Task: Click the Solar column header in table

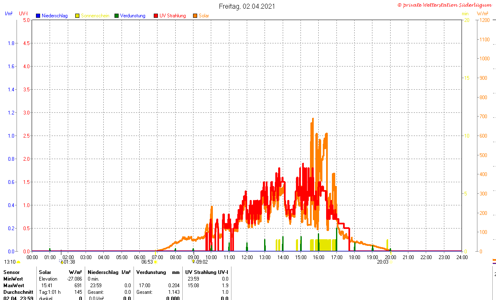Action: point(45,272)
